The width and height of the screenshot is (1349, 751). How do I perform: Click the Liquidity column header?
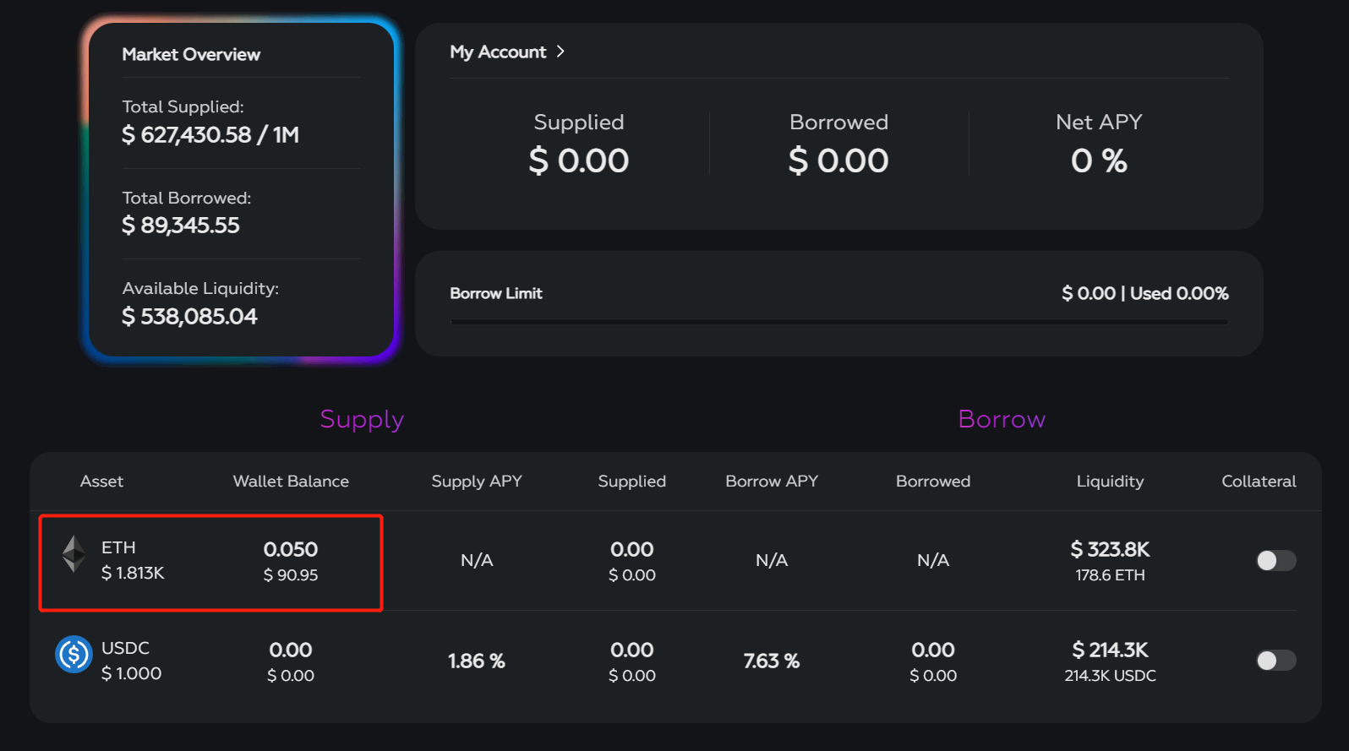click(1110, 482)
